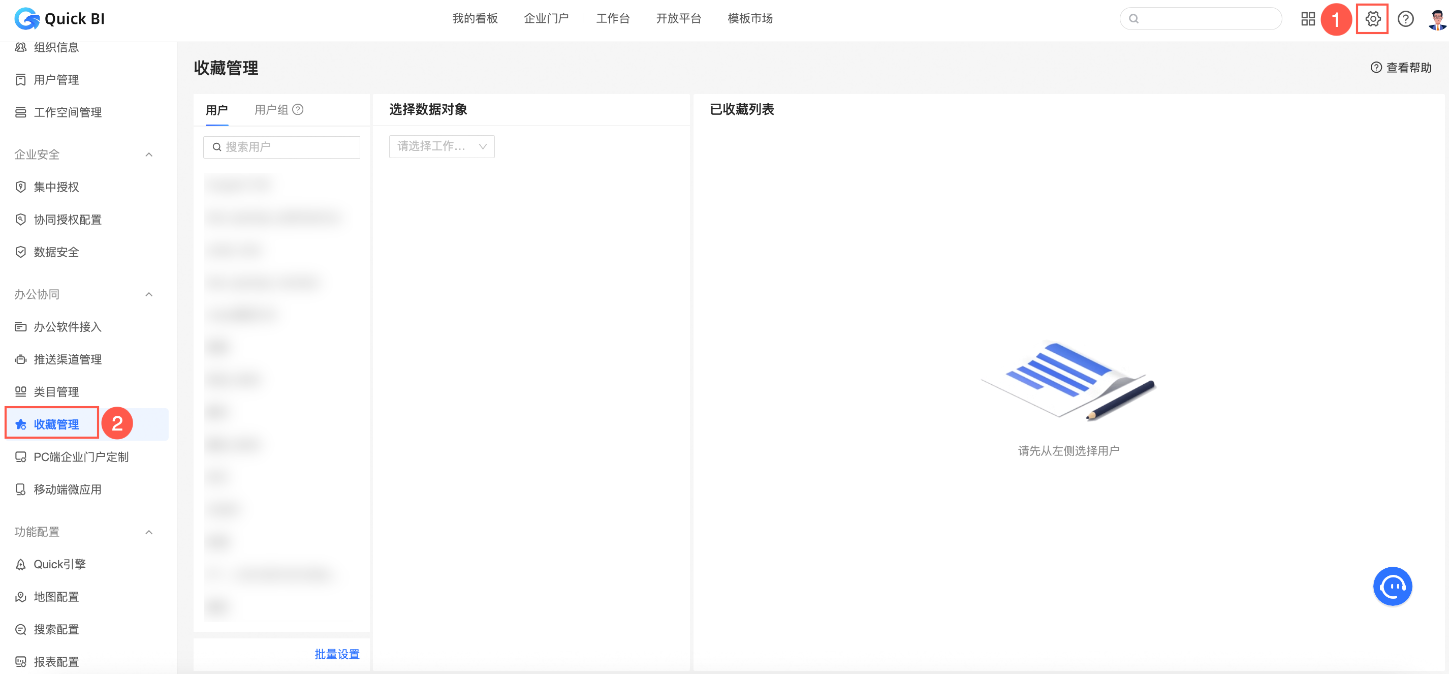Open 工作台 in top navigation
This screenshot has width=1449, height=674.
(x=613, y=19)
